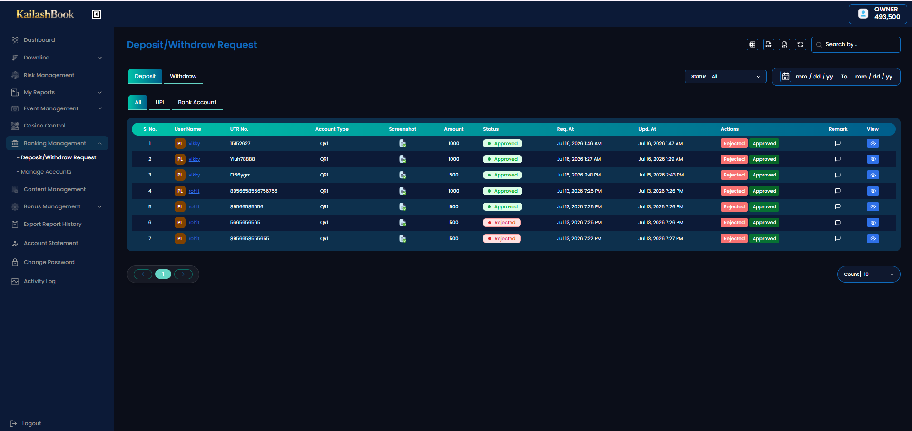View details with eye icon in row 1
This screenshot has height=431, width=912.
tap(873, 143)
